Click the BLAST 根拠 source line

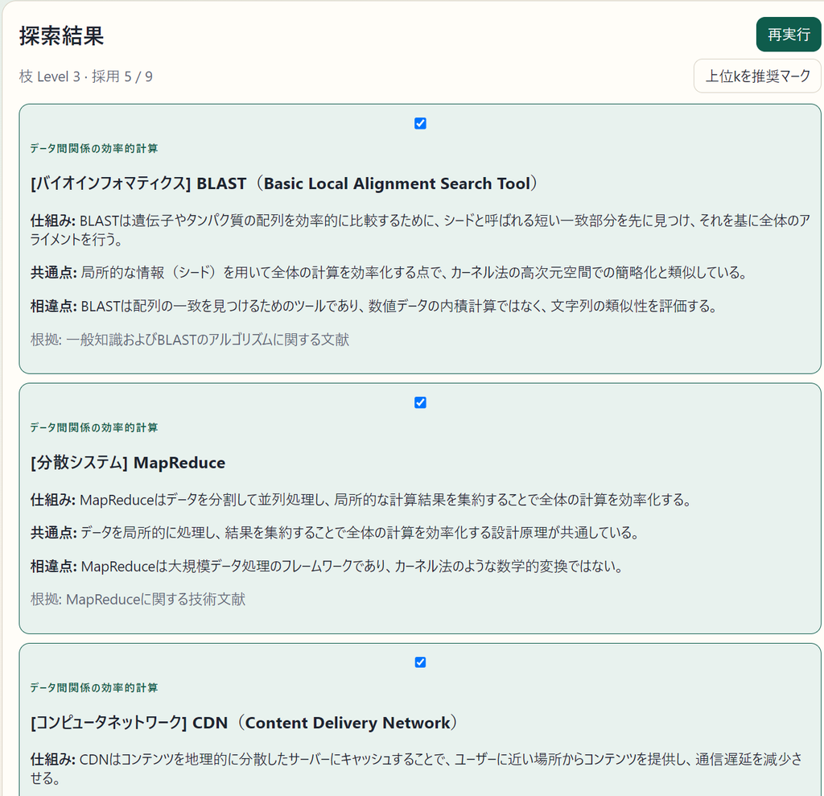(190, 340)
